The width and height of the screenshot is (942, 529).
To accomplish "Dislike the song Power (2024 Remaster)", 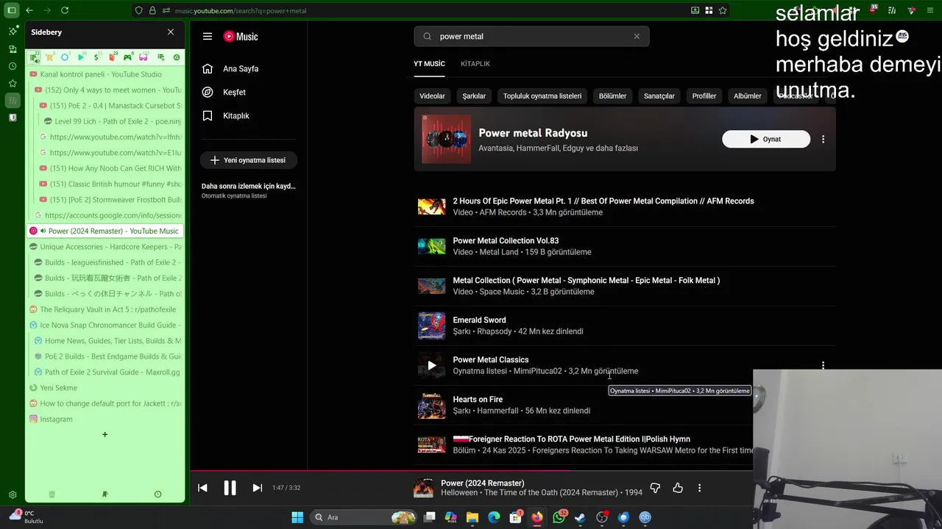I will click(655, 488).
